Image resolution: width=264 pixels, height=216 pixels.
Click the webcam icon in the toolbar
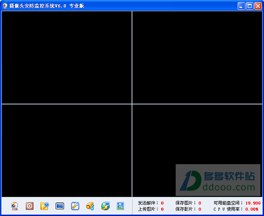15,206
